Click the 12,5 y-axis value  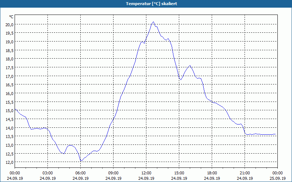10,154
